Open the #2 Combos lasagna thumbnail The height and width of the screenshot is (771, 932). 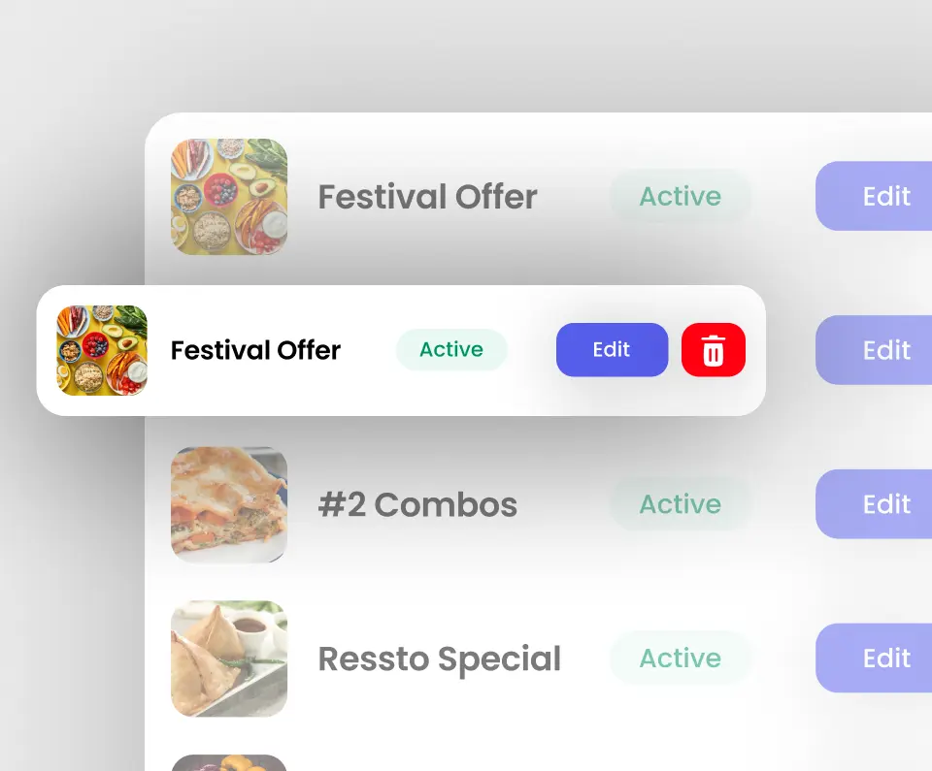229,504
